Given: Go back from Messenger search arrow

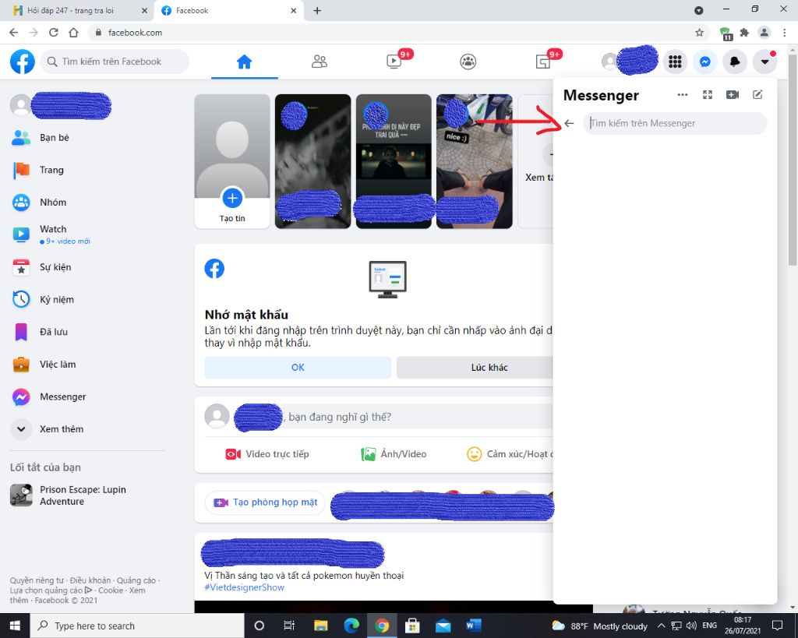Looking at the screenshot, I should click(x=570, y=123).
